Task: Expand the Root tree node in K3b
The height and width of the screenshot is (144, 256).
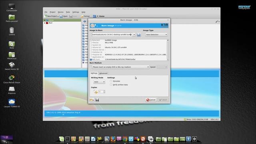Action: [x=45, y=23]
